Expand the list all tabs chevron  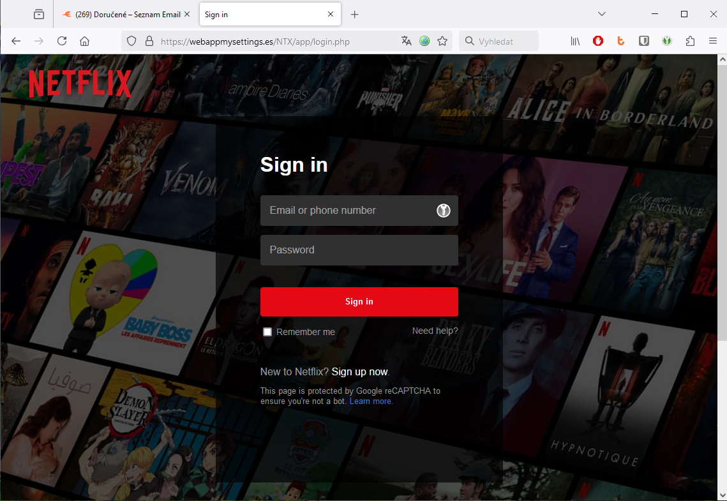coord(602,14)
